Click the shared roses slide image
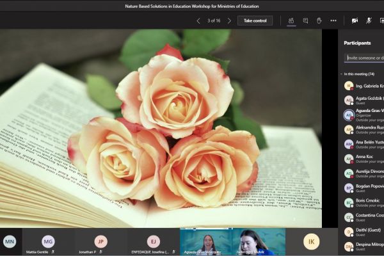 point(161,129)
